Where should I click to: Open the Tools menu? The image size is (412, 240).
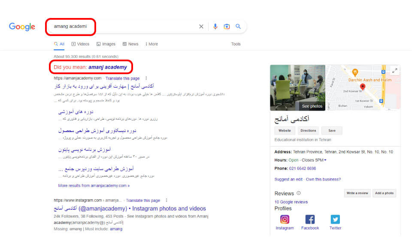pyautogui.click(x=236, y=44)
